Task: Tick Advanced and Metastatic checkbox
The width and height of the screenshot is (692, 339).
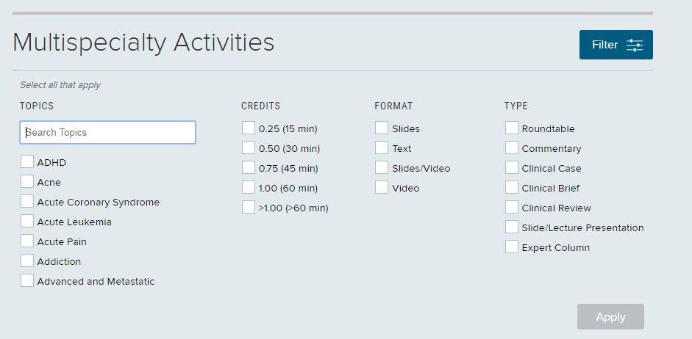Action: [x=27, y=280]
